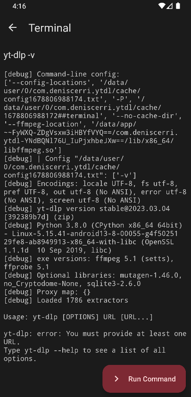Tap the Wi-Fi status icon
Viewport: 191px width, 397px height.
(161, 6)
